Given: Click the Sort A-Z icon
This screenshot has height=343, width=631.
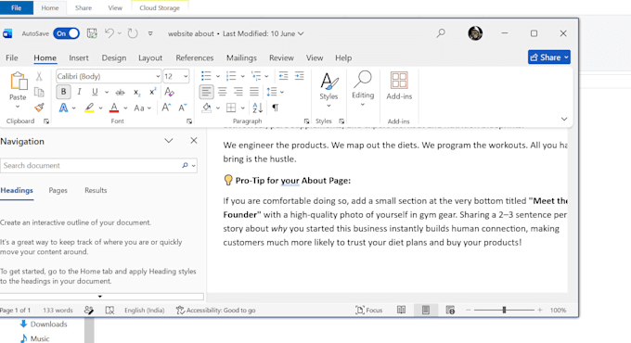Looking at the screenshot, I should click(x=258, y=108).
